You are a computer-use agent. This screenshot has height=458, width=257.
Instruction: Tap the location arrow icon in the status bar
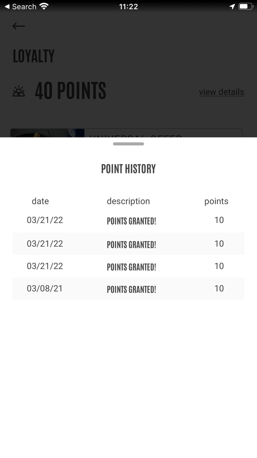pyautogui.click(x=232, y=6)
